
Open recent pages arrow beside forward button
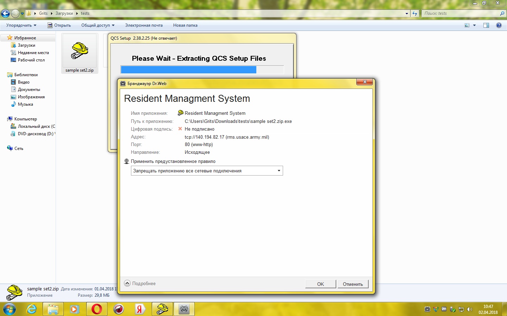[x=22, y=14]
